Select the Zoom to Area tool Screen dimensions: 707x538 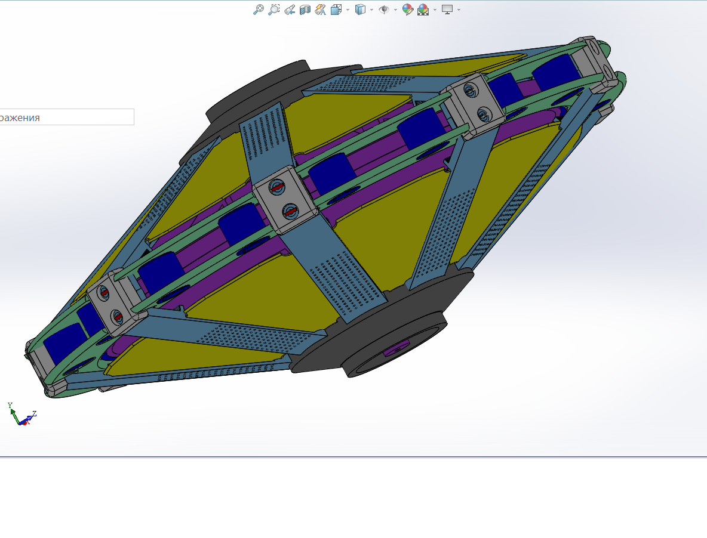tap(273, 10)
